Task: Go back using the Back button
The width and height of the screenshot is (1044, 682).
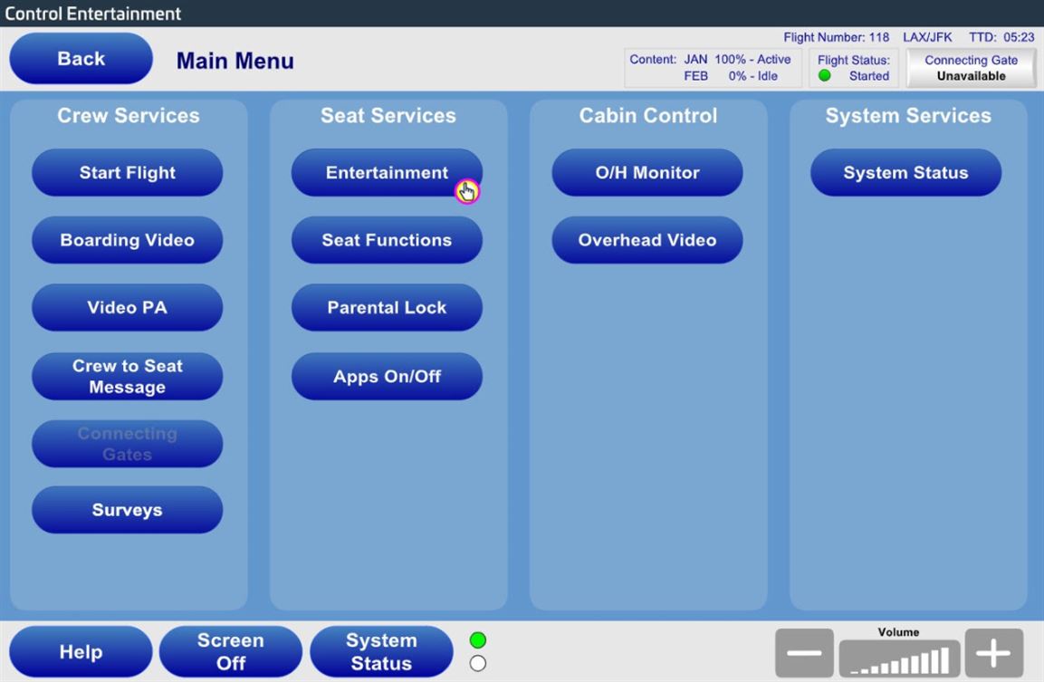Action: click(81, 59)
